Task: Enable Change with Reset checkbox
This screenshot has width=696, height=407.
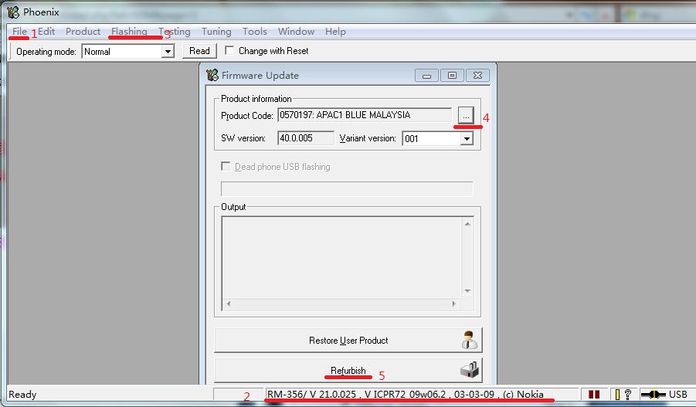Action: [x=229, y=51]
